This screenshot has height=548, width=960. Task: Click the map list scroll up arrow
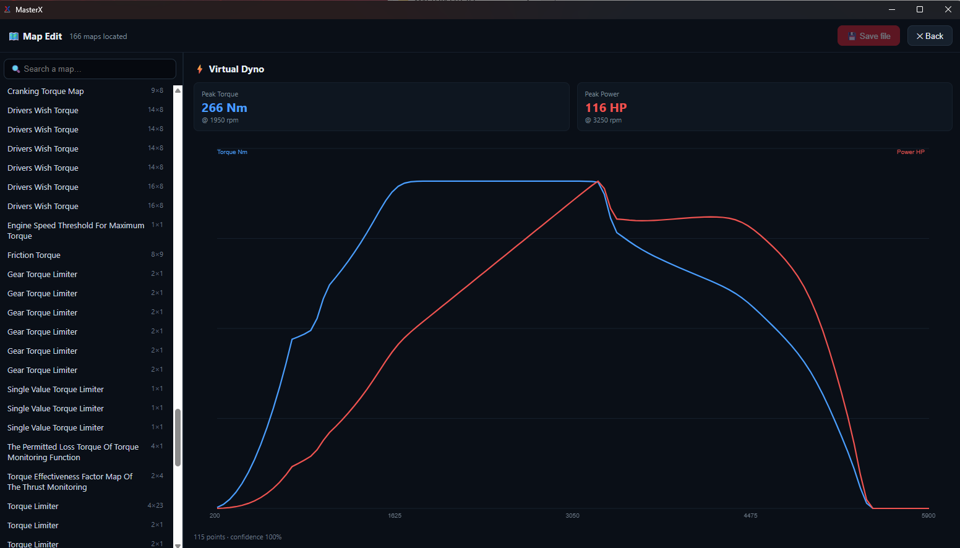178,90
